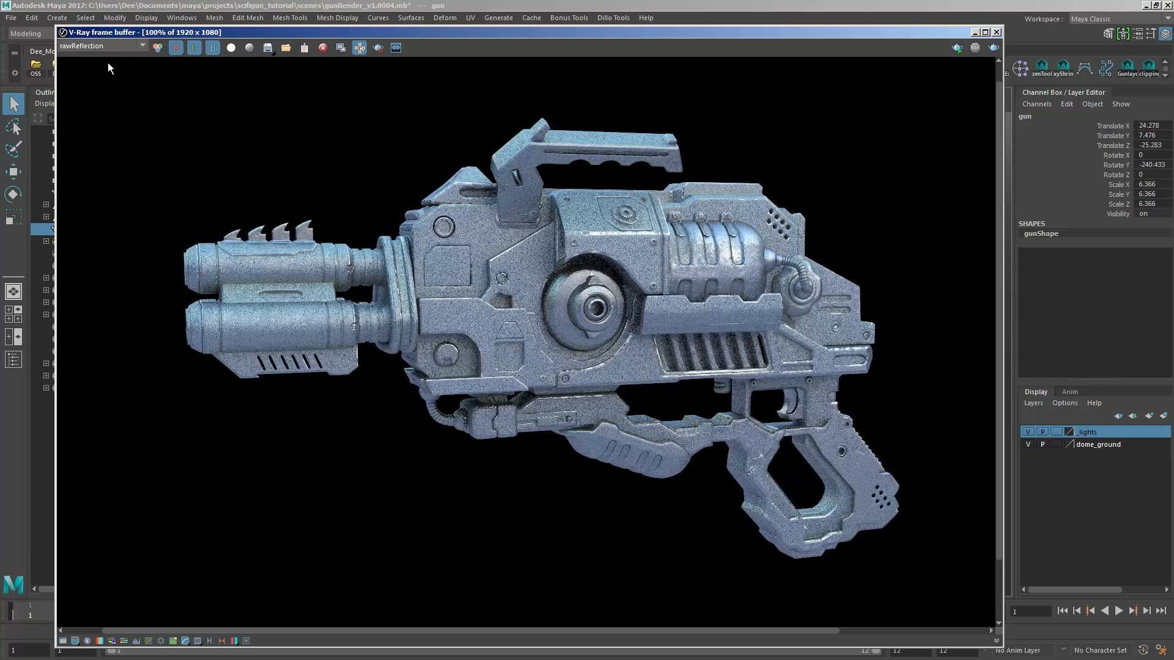Image resolution: width=1174 pixels, height=660 pixels.
Task: Click the Channels menu in Channel Box
Action: [1036, 104]
